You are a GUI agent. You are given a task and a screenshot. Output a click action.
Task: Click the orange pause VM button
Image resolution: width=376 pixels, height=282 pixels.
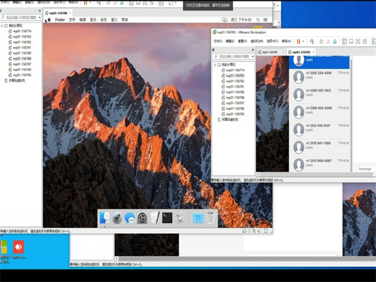(298, 41)
